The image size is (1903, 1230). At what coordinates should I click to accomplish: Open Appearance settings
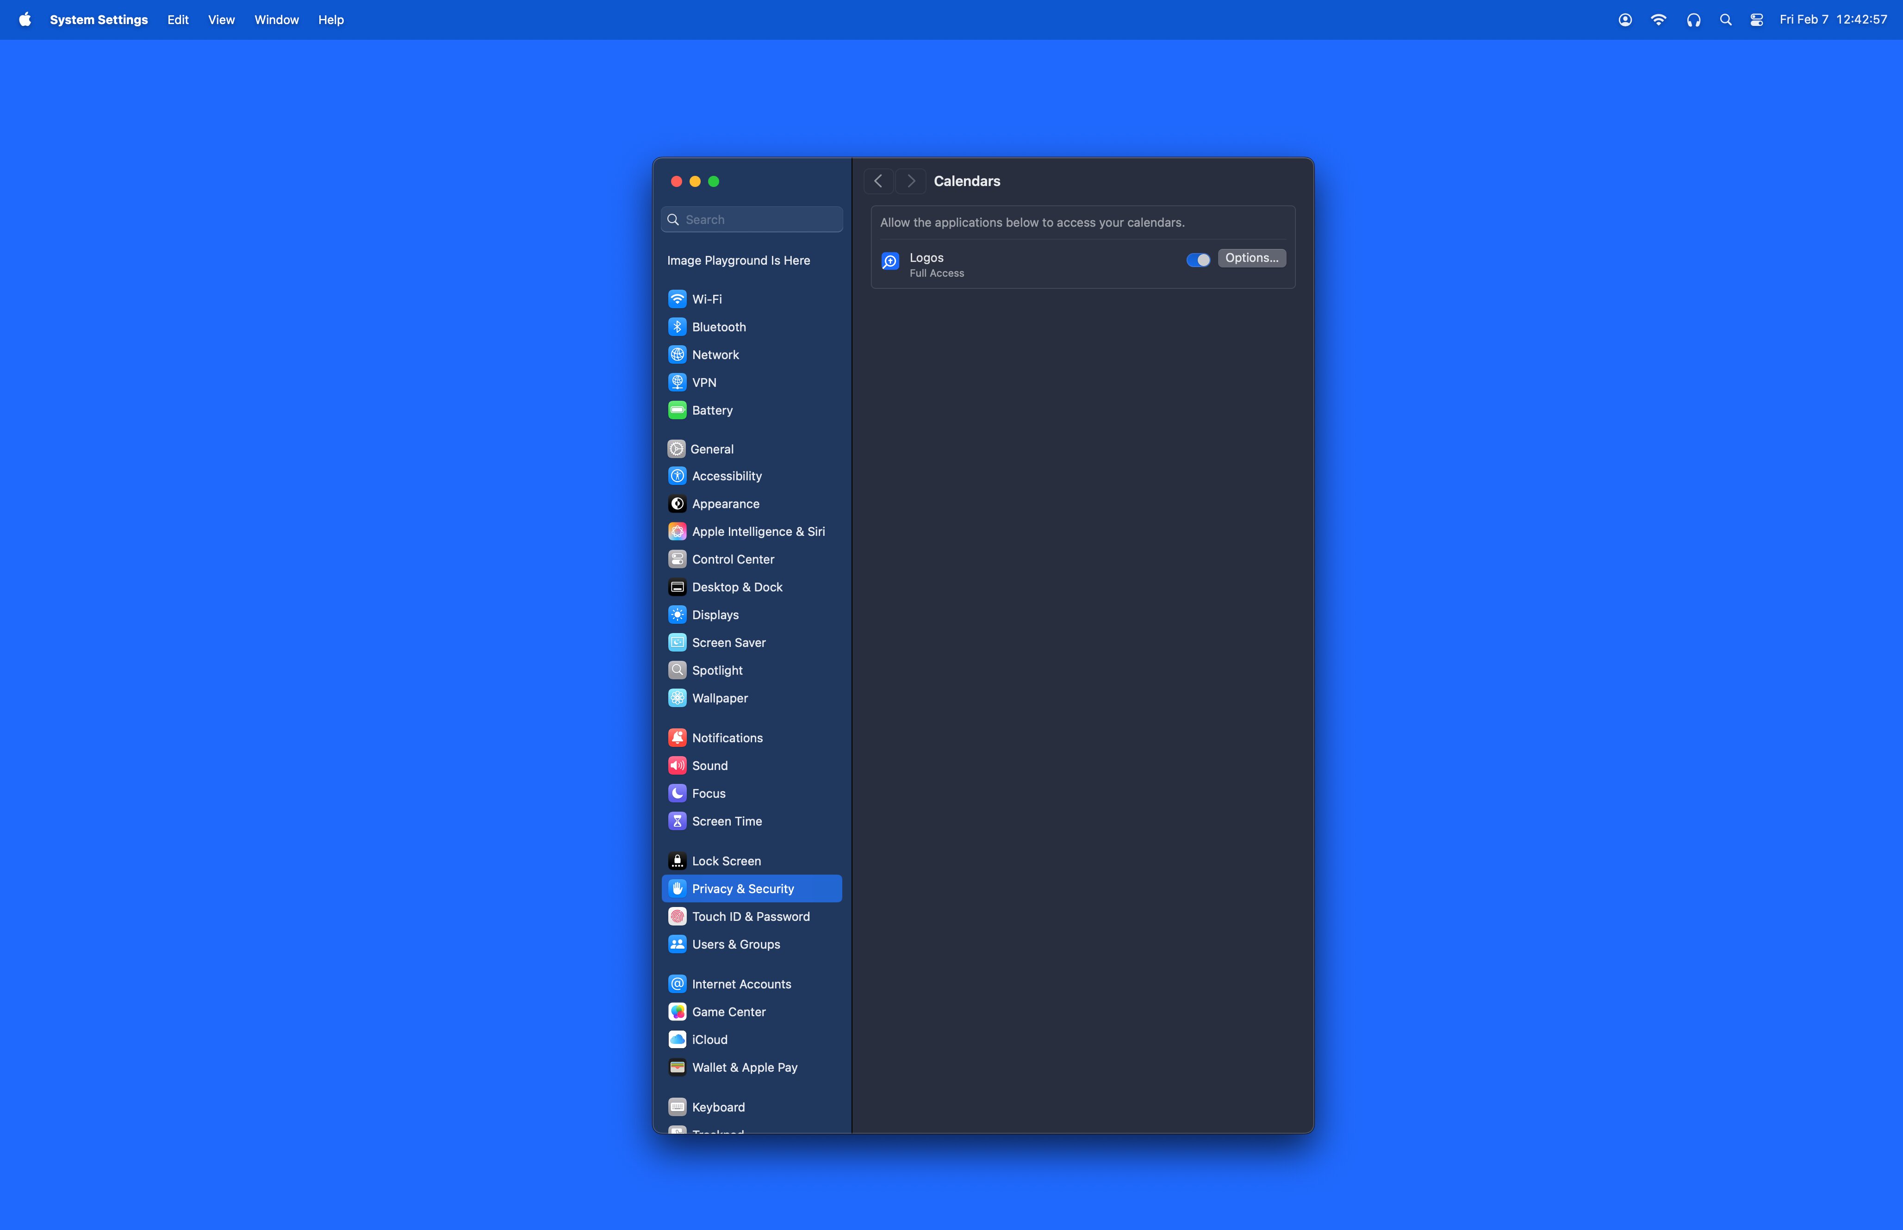coord(752,504)
